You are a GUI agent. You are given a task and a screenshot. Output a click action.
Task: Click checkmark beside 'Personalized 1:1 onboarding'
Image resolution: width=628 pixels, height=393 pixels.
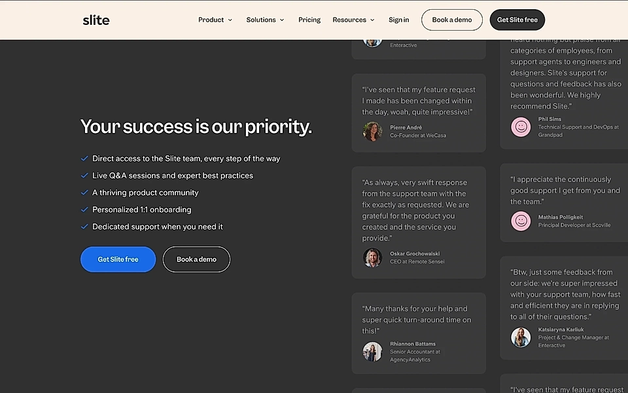pos(84,209)
